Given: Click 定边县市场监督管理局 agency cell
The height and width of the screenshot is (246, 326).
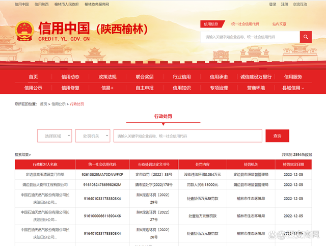Looking at the screenshot, I should pyautogui.click(x=251, y=175).
